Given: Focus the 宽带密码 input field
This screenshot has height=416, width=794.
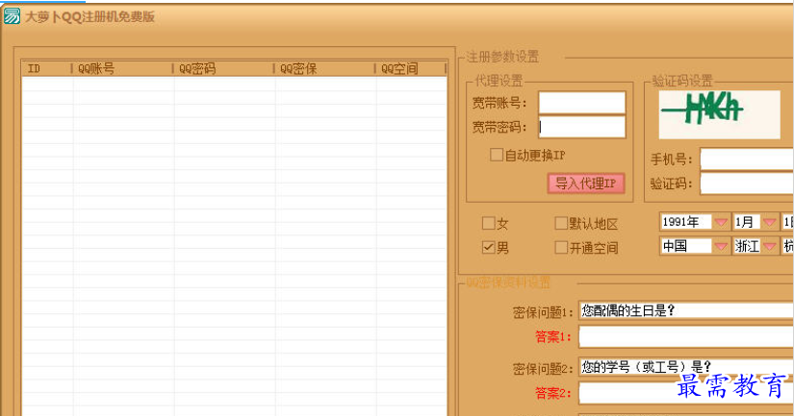Looking at the screenshot, I should click(x=582, y=127).
